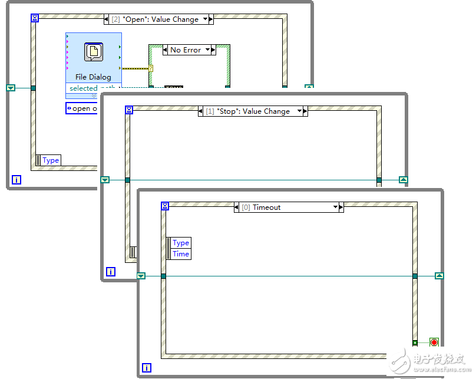The width and height of the screenshot is (476, 379).
Task: Go to next event case from Open case
Action: coord(211,19)
